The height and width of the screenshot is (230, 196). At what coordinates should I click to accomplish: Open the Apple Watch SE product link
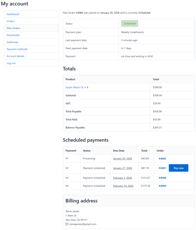(x=75, y=87)
